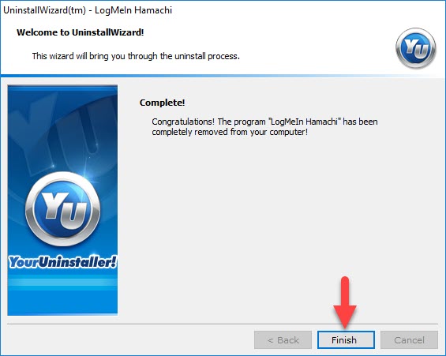
Task: Click the greyed-out Cancel button
Action: click(409, 339)
